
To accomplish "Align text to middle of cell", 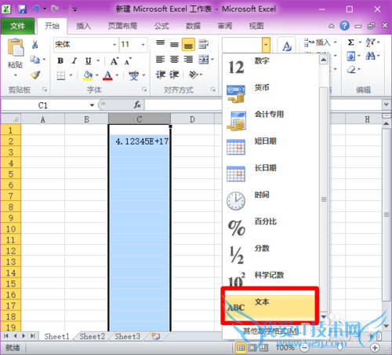I will click(174, 44).
